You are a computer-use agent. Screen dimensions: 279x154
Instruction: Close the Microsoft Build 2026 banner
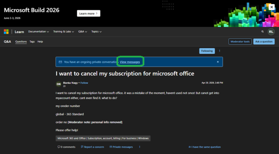tap(272, 7)
